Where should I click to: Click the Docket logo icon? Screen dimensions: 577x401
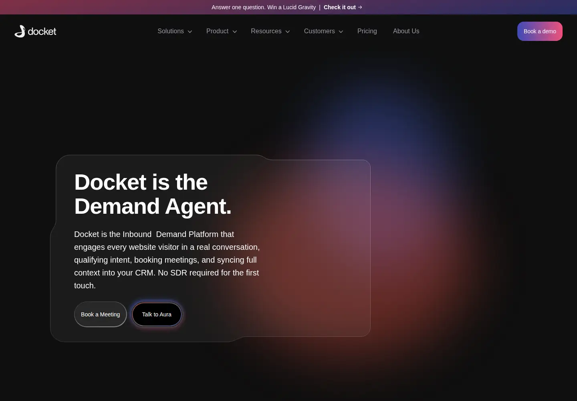click(x=20, y=31)
